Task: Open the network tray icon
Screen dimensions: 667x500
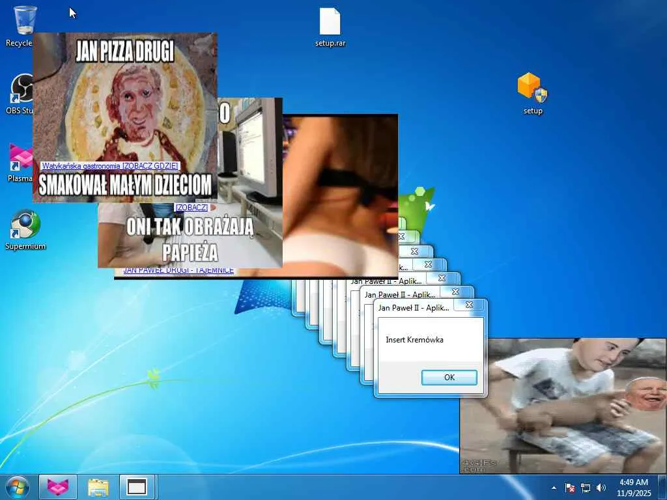Action: pyautogui.click(x=586, y=488)
